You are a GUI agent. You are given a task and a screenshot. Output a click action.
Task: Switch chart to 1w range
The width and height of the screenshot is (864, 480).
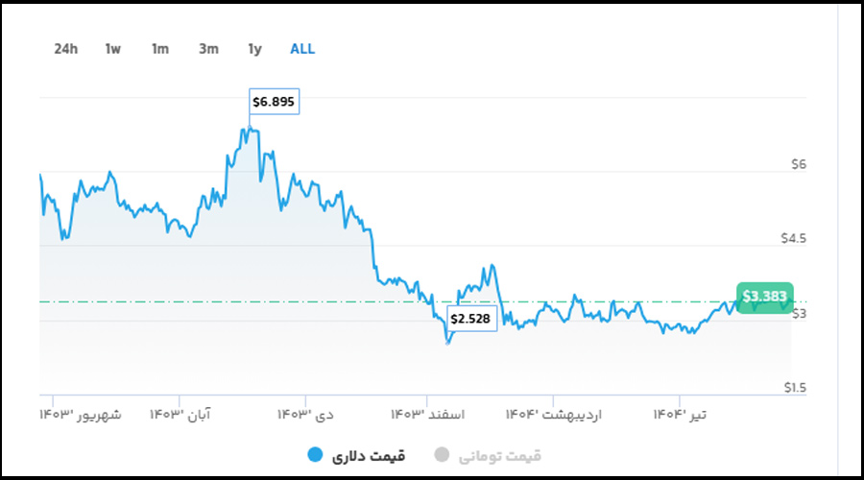pyautogui.click(x=113, y=49)
